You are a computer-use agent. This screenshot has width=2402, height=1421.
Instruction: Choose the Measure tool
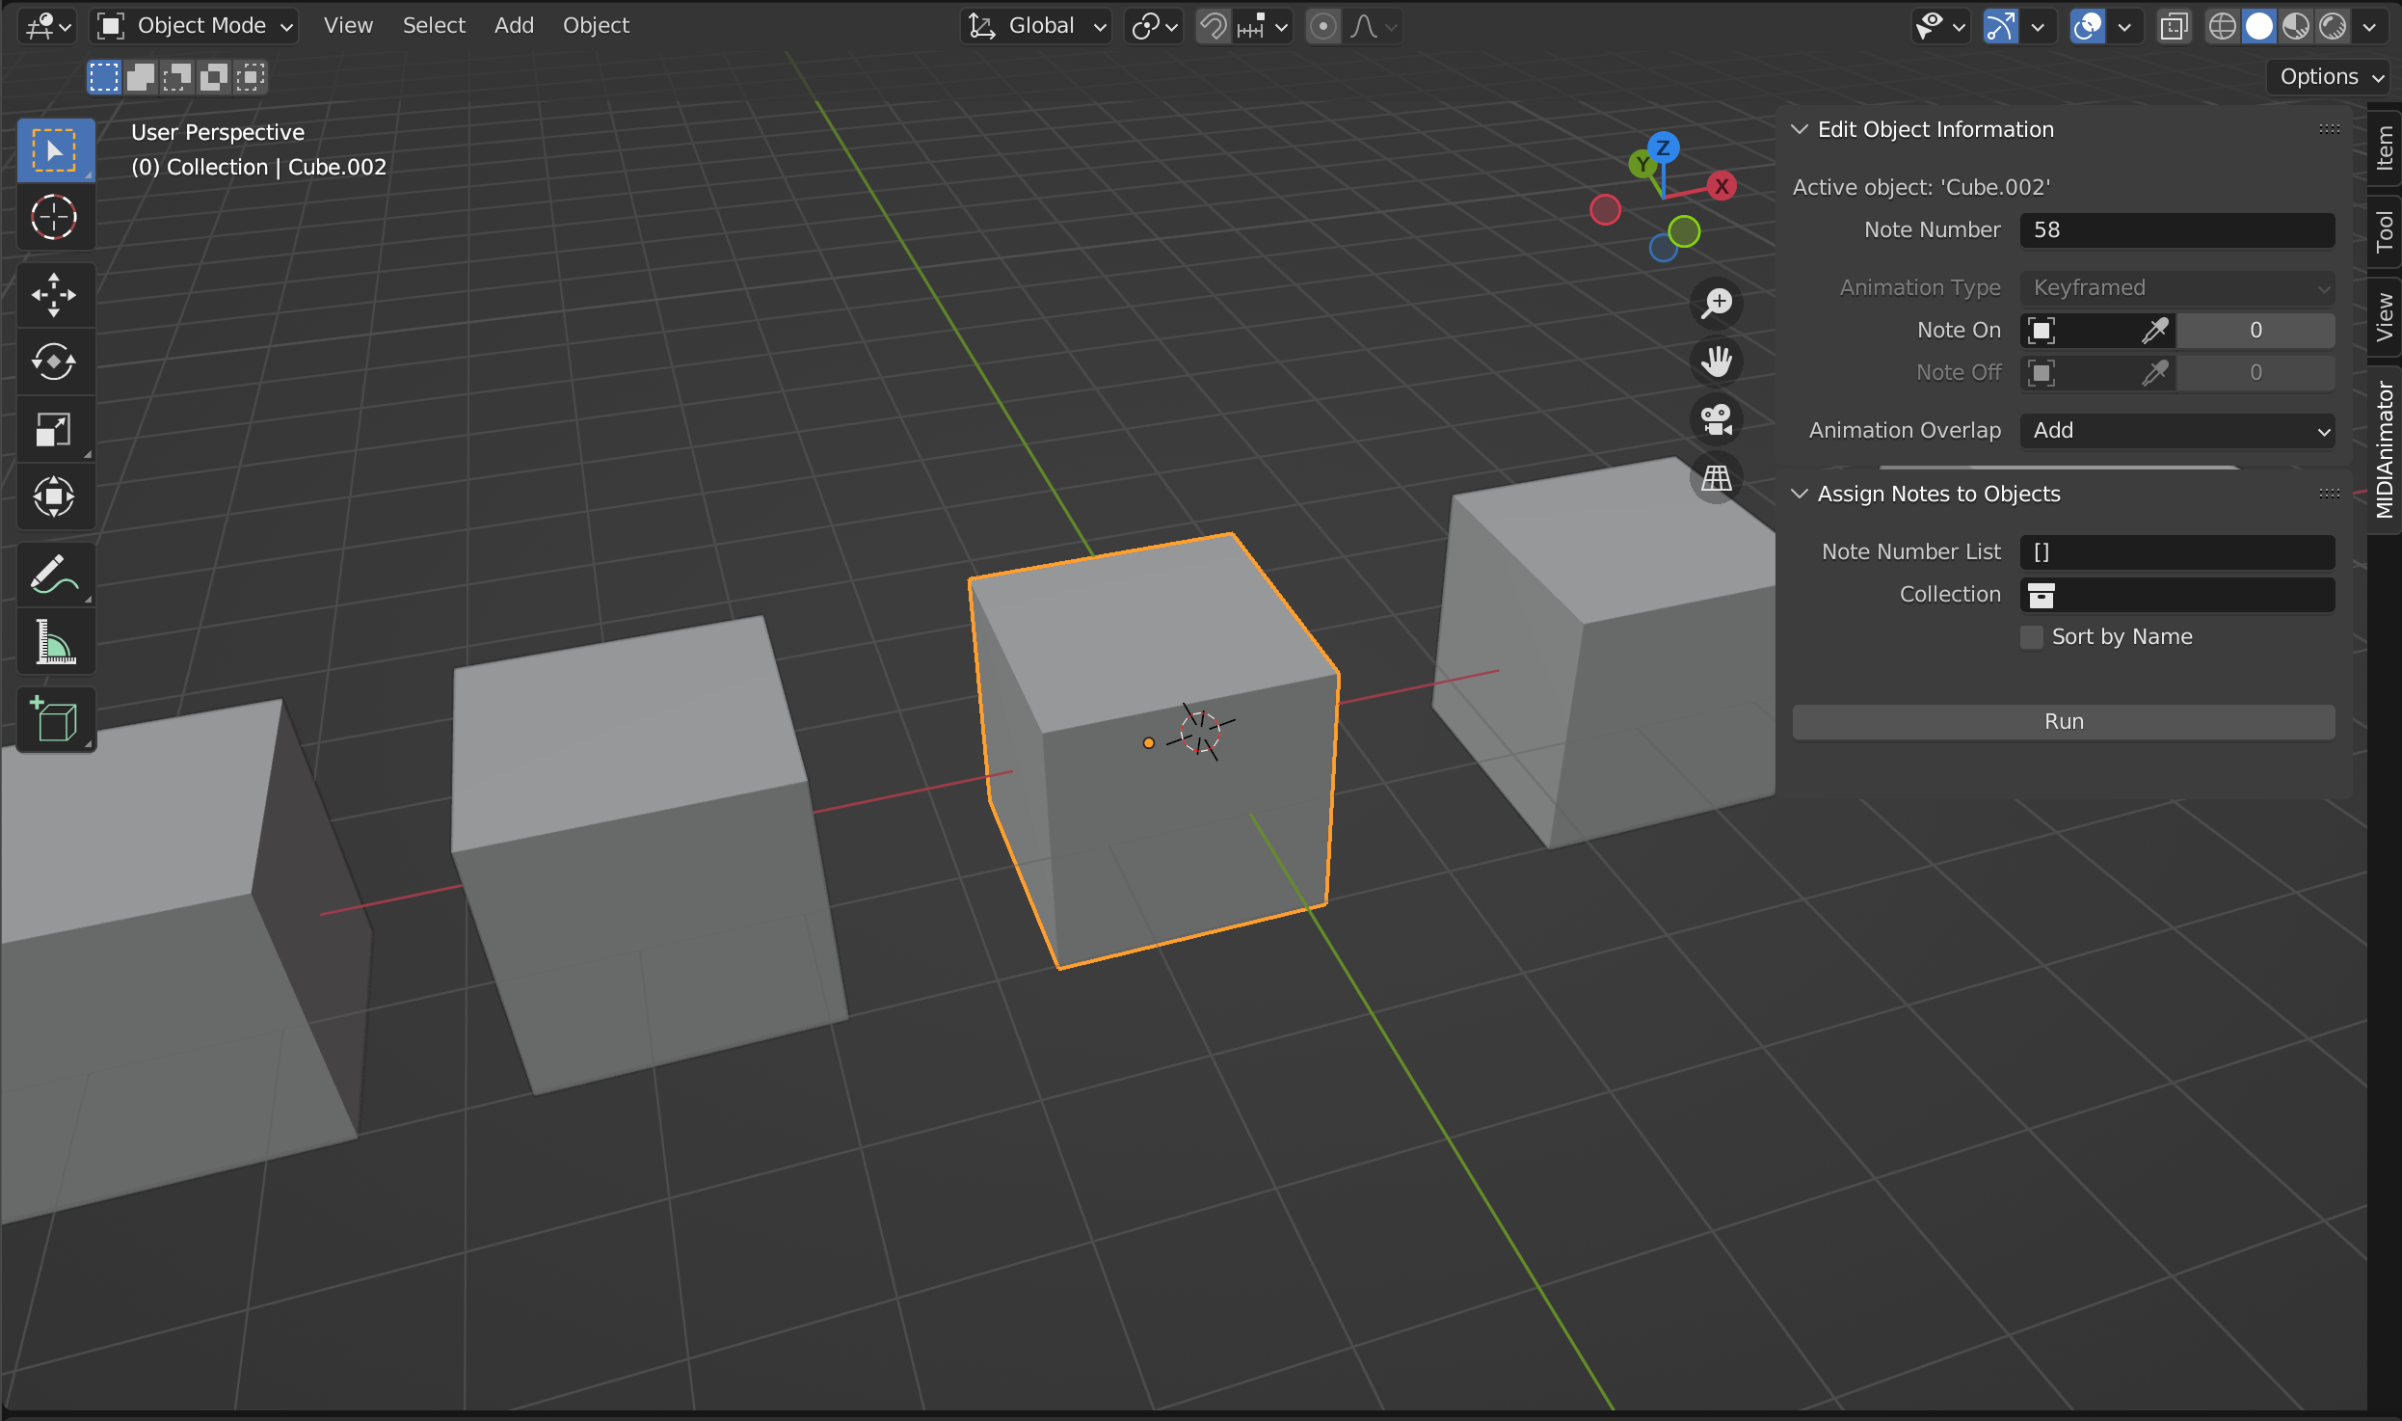pos(54,642)
